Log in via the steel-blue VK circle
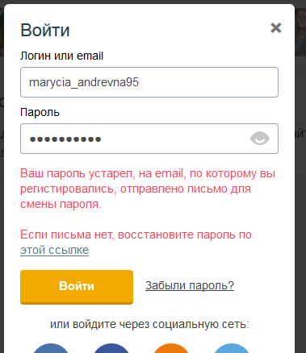This screenshot has height=353, width=306. (x=51, y=348)
